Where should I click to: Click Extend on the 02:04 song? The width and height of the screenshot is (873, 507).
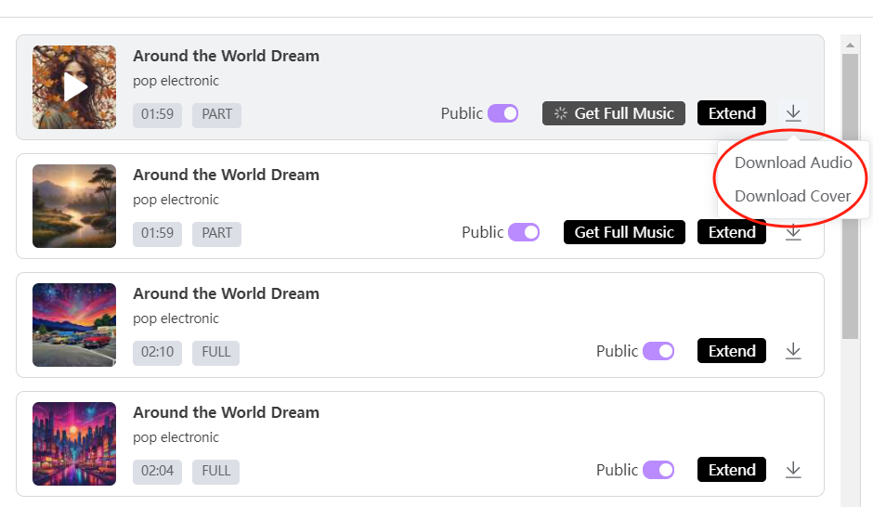pos(732,470)
